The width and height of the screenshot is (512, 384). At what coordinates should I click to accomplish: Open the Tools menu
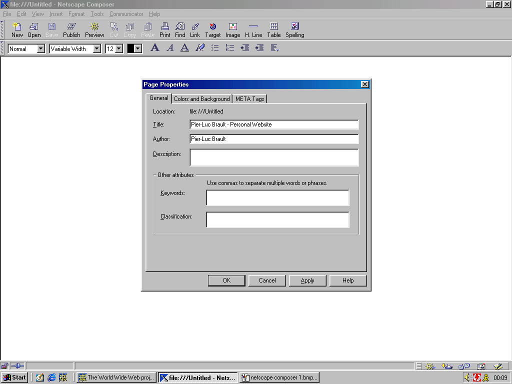point(97,14)
